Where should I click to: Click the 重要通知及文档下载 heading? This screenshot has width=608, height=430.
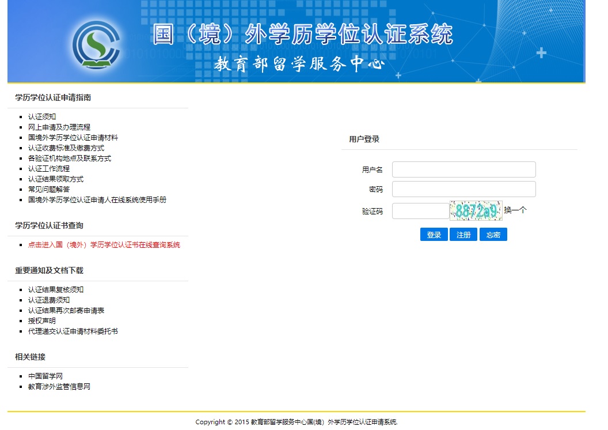click(49, 270)
